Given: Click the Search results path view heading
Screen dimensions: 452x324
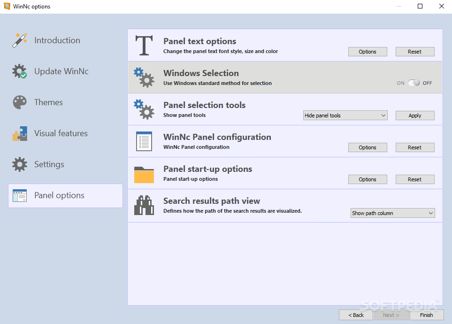Looking at the screenshot, I should (212, 201).
